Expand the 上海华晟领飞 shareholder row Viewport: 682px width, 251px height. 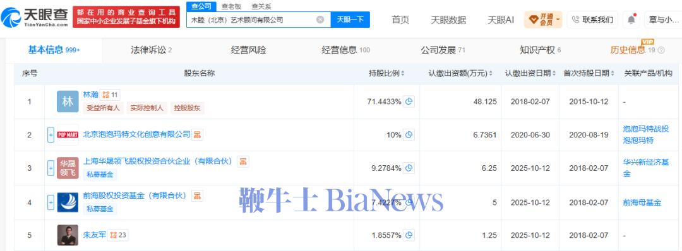(x=51, y=168)
